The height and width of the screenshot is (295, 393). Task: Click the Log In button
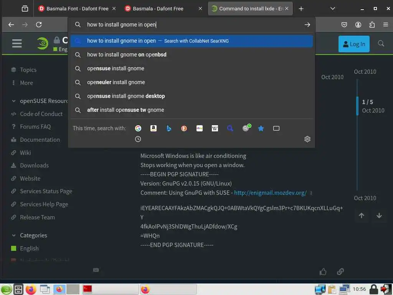(353, 44)
